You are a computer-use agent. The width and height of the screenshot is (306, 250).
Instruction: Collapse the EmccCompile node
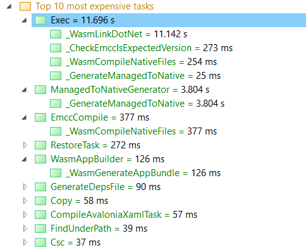25,118
